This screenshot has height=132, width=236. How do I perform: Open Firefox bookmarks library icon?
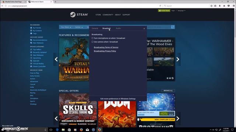pyautogui.click(x=215, y=6)
